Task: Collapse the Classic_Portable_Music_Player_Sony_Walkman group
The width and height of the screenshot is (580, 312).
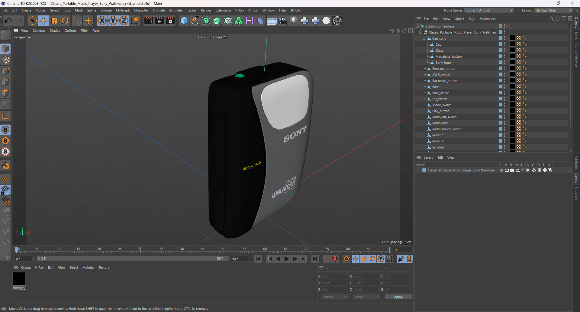Action: point(421,32)
